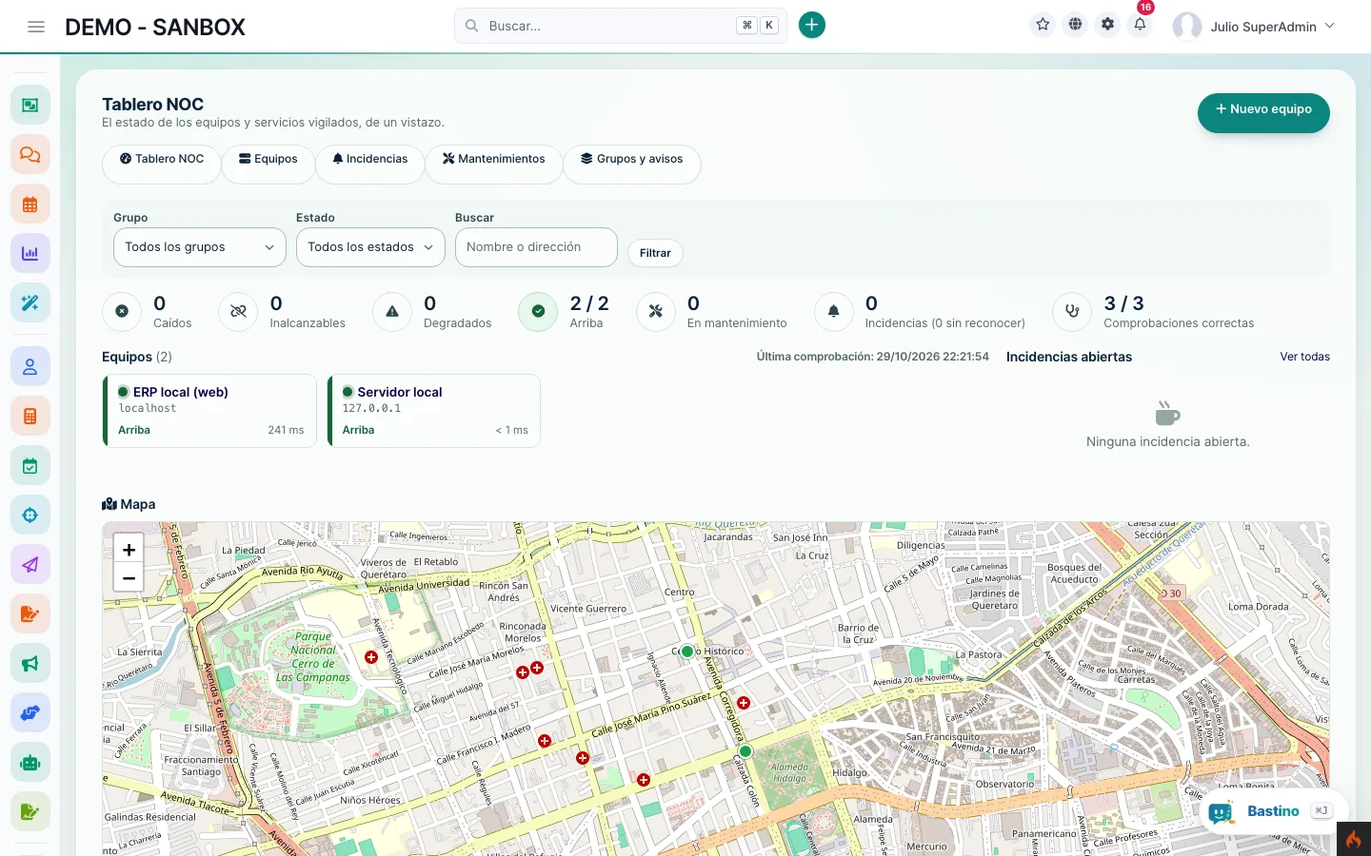The height and width of the screenshot is (856, 1371).
Task: Click the 'Nombre o dirección' search field
Action: point(536,247)
